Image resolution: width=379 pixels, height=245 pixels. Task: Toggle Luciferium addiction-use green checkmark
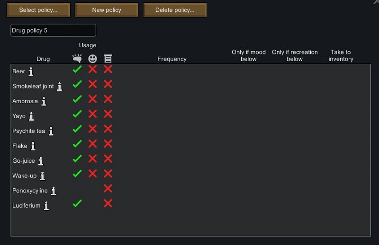pos(77,203)
